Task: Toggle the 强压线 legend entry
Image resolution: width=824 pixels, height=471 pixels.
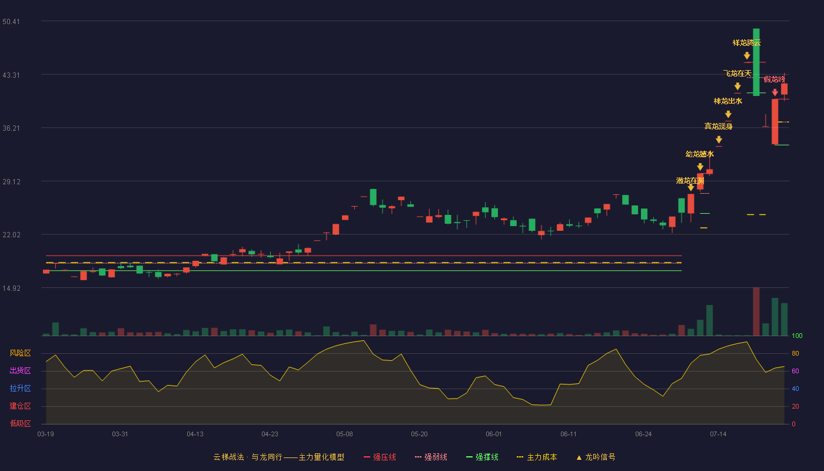Action: tap(380, 457)
